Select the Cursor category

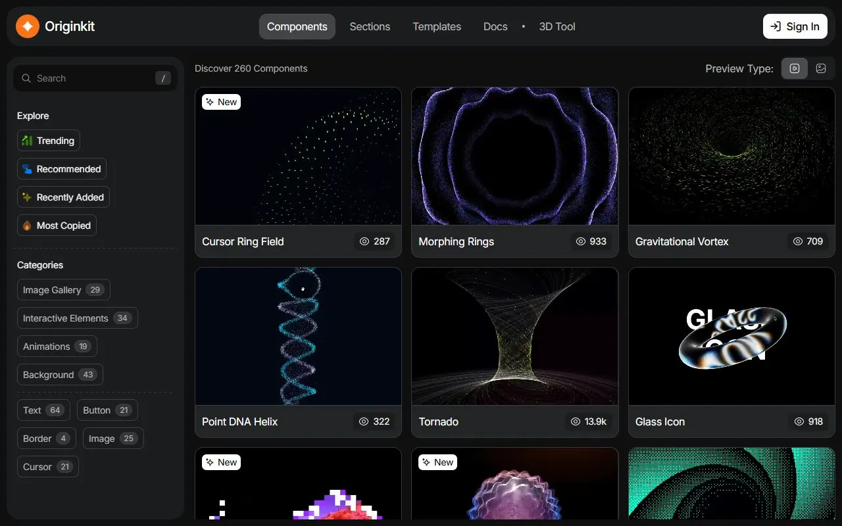click(48, 467)
